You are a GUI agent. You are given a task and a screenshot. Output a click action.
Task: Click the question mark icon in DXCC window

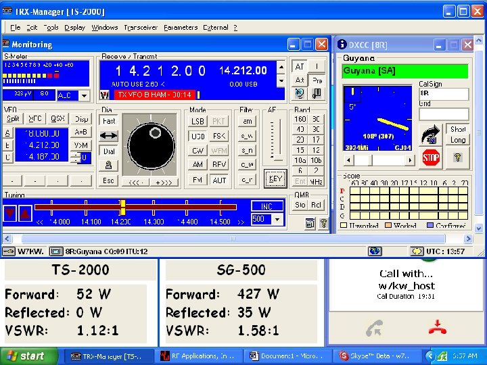[457, 157]
